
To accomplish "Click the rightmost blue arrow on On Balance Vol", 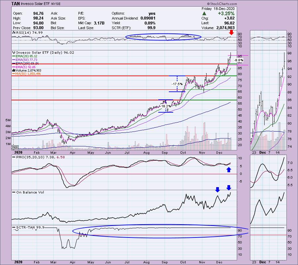I will (228, 187).
